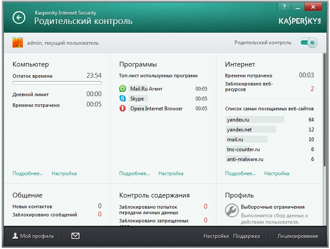Select anti-malware.ru in visited sites list

269,159
